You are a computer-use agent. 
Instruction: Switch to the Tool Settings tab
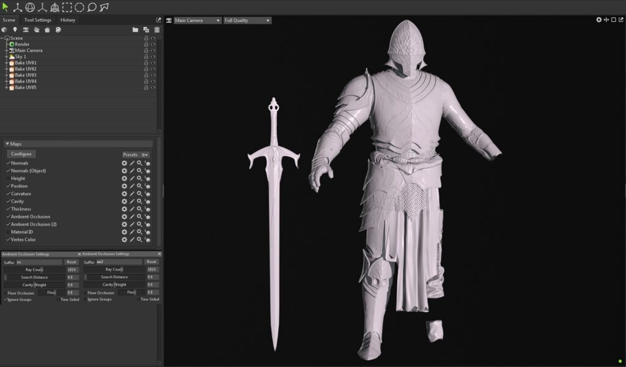[38, 20]
